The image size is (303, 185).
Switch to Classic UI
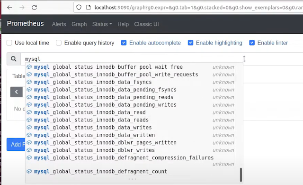click(146, 24)
